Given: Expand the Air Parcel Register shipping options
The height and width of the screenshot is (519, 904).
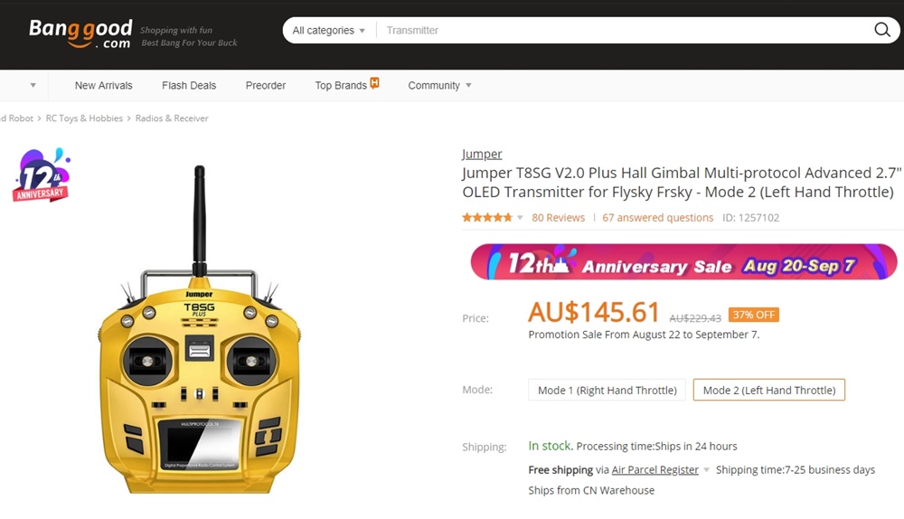Looking at the screenshot, I should pos(706,470).
